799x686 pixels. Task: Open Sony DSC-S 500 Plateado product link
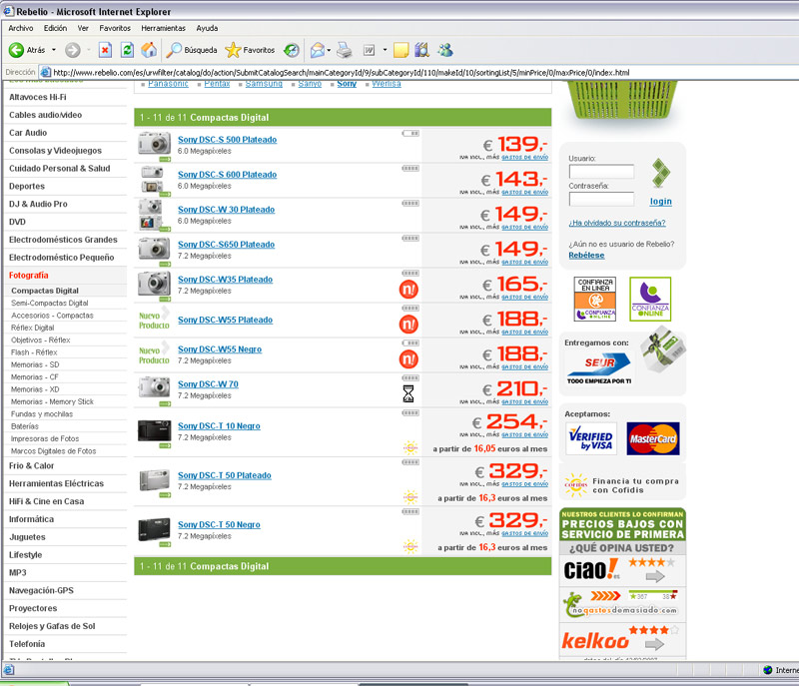(x=228, y=140)
